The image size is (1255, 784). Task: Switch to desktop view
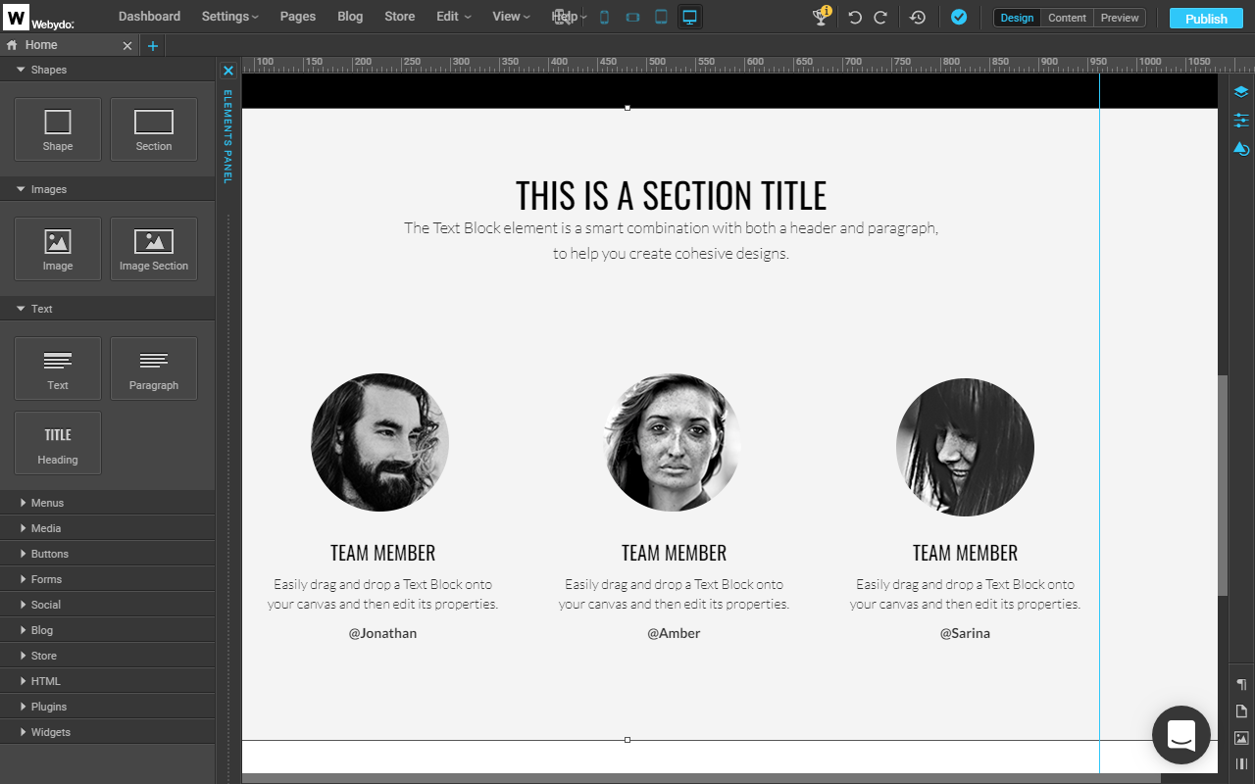[x=690, y=17]
